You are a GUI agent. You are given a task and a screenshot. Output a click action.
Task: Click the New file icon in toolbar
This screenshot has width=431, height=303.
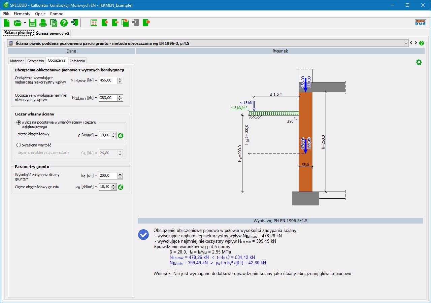pyautogui.click(x=7, y=23)
